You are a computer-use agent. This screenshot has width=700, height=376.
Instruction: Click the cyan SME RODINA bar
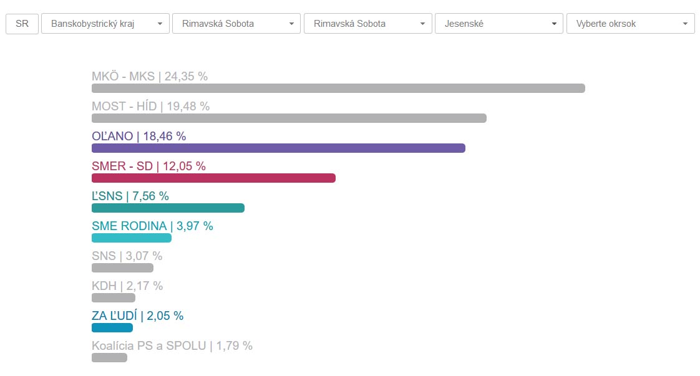(131, 238)
